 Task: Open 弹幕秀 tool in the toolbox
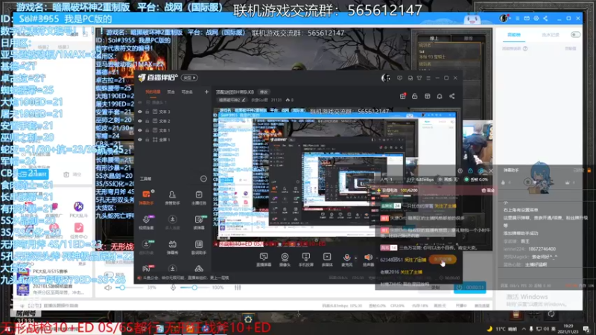point(172,247)
